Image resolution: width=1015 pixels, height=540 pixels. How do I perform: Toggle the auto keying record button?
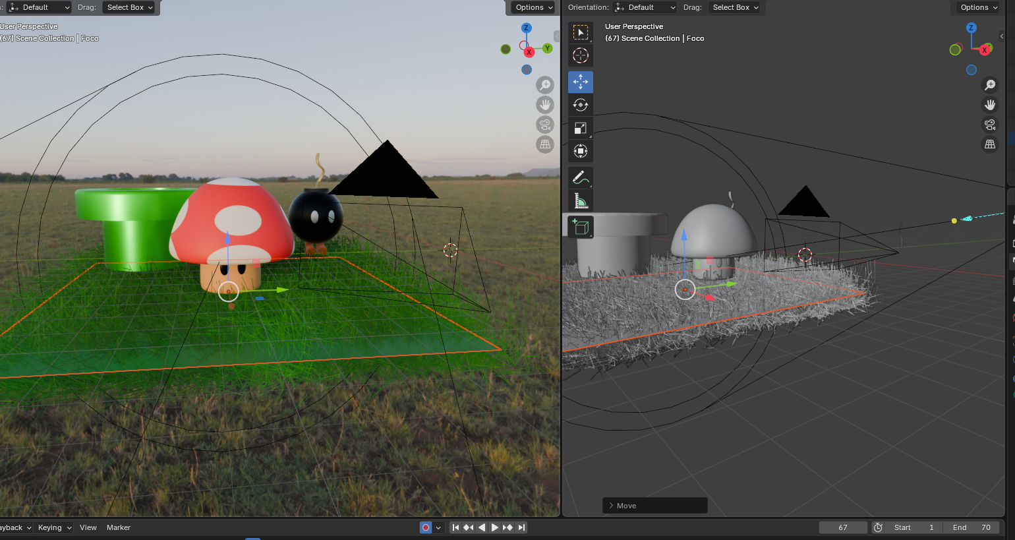point(426,527)
